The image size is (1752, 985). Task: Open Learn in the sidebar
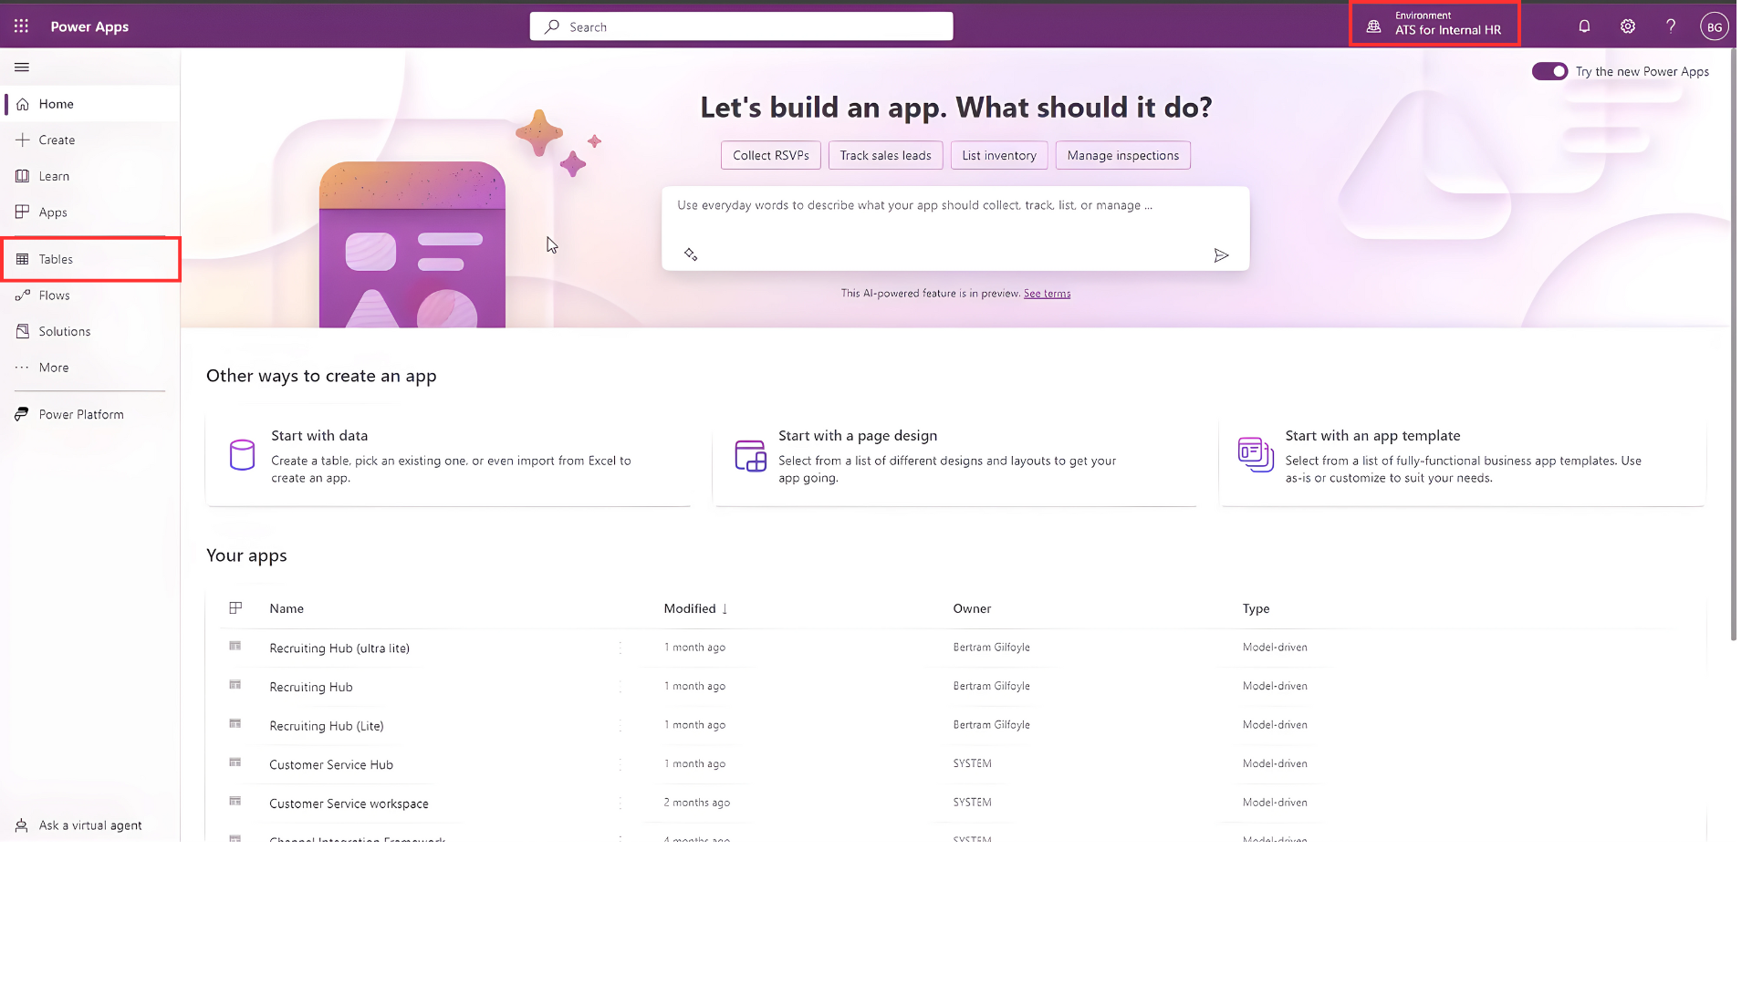coord(90,176)
